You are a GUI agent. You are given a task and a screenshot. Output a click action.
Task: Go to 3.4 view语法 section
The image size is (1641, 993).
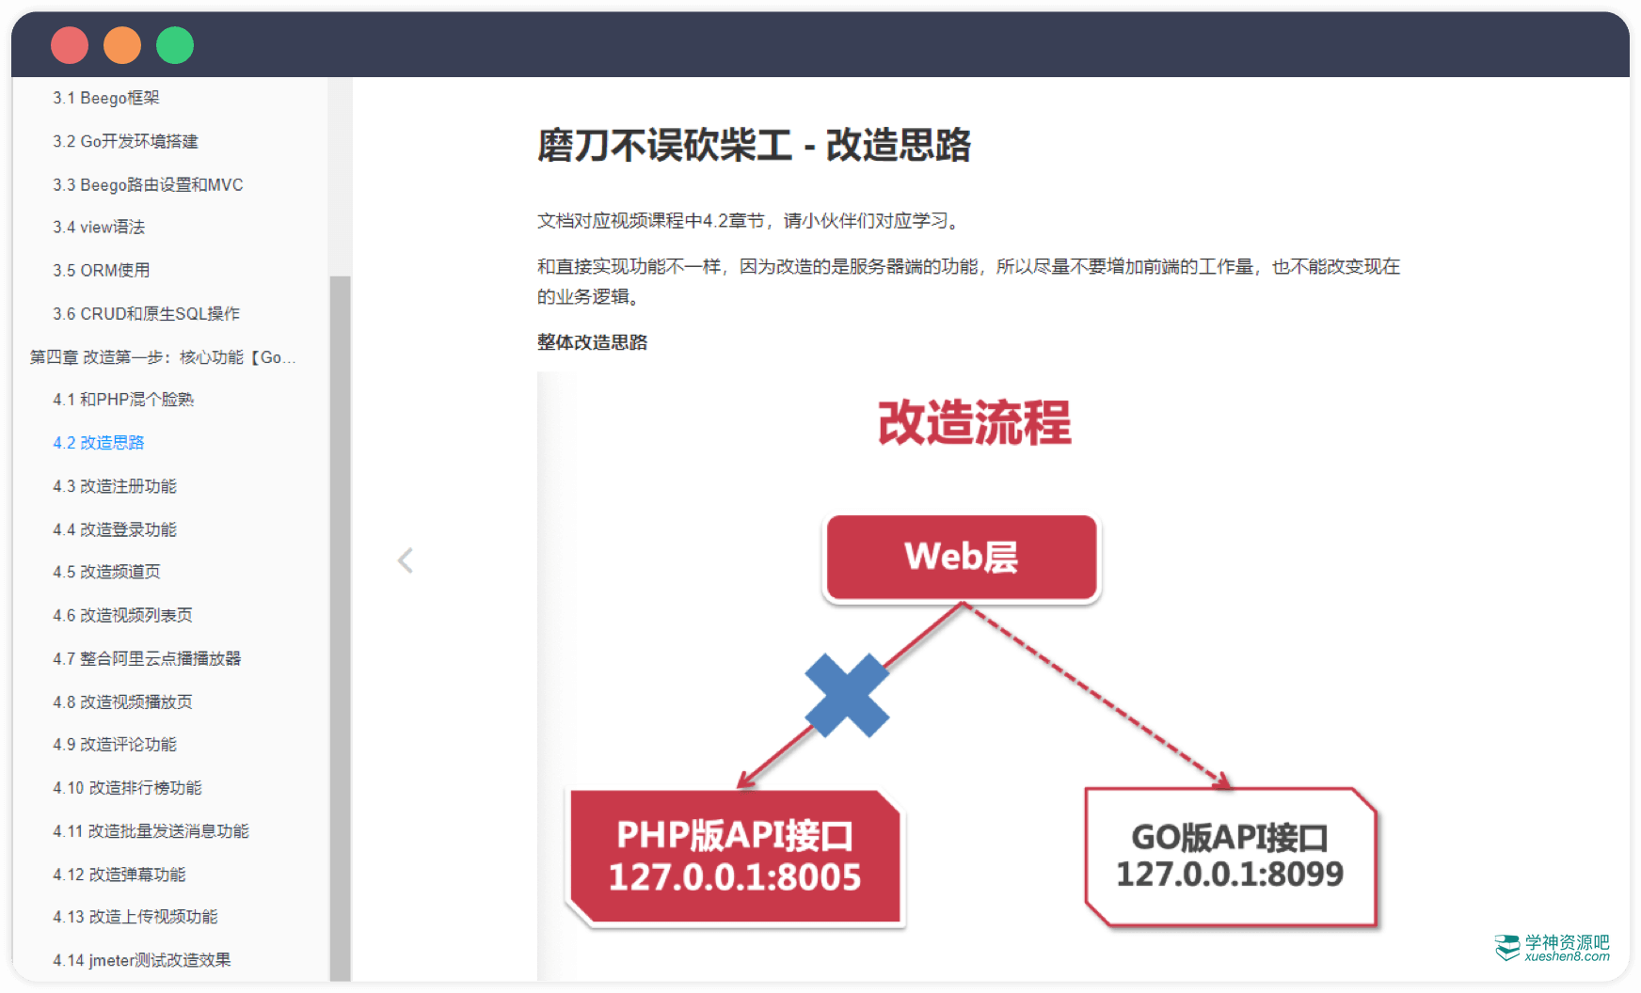(x=99, y=227)
